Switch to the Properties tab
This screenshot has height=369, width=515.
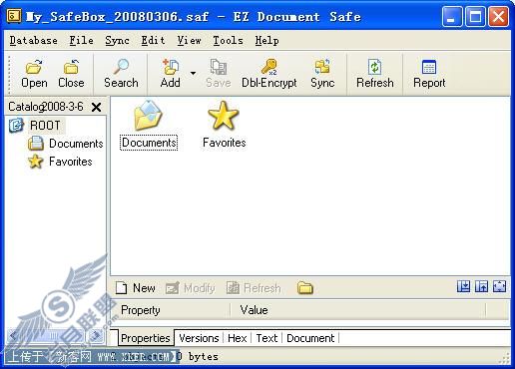[146, 338]
